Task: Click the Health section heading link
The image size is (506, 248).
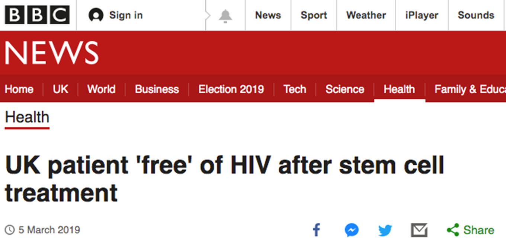Action: (x=27, y=117)
